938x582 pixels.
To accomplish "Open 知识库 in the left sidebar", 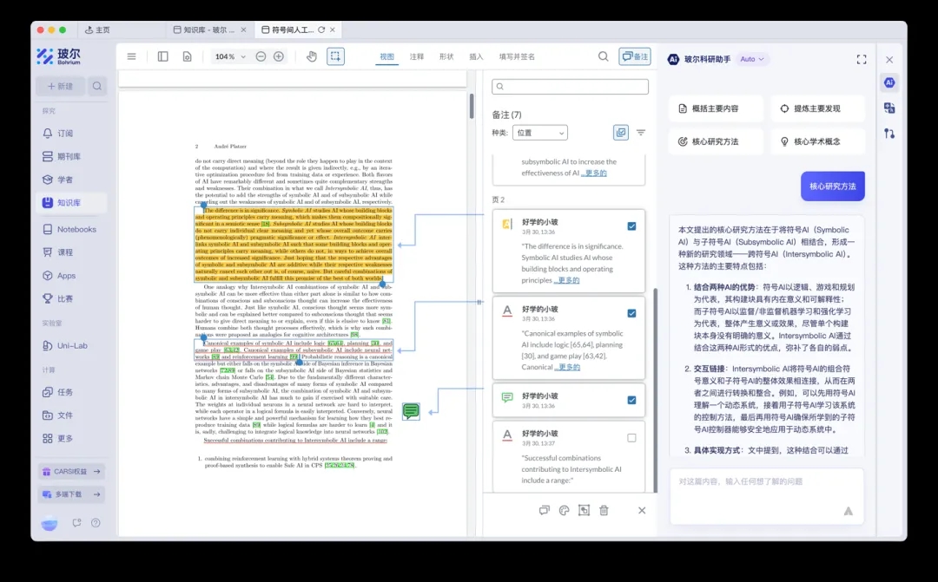I will (69, 203).
